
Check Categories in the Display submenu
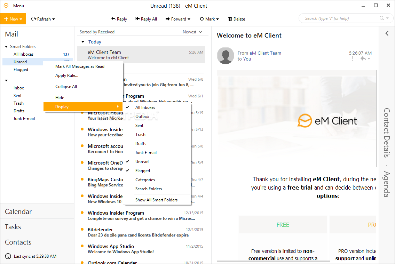tap(157, 180)
